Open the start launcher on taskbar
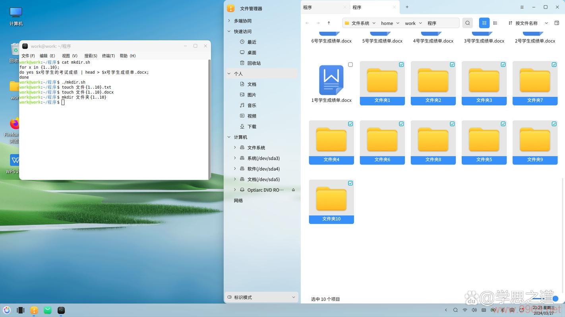 point(7,310)
